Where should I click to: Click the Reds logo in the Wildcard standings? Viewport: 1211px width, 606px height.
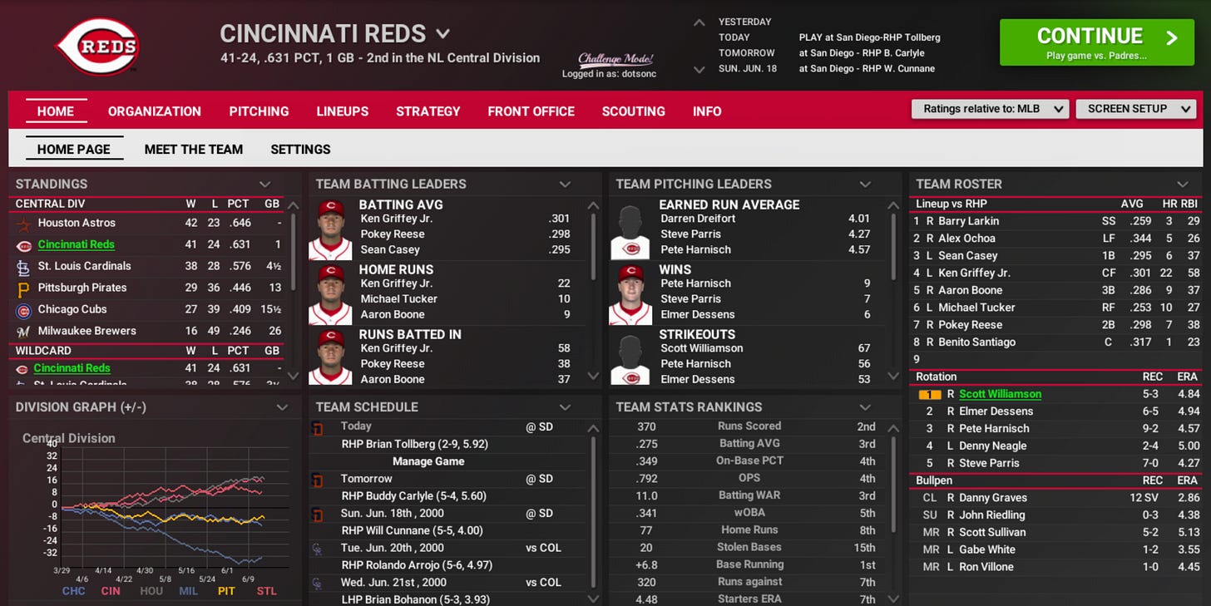(x=23, y=368)
